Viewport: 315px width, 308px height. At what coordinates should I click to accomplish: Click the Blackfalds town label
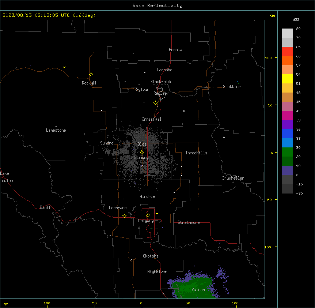pos(161,82)
